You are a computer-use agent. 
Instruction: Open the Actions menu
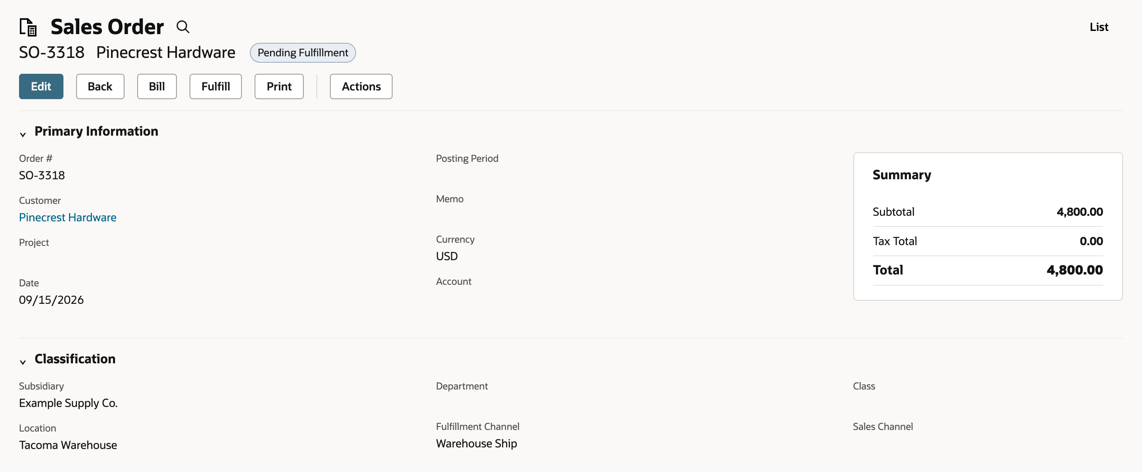[x=361, y=86]
